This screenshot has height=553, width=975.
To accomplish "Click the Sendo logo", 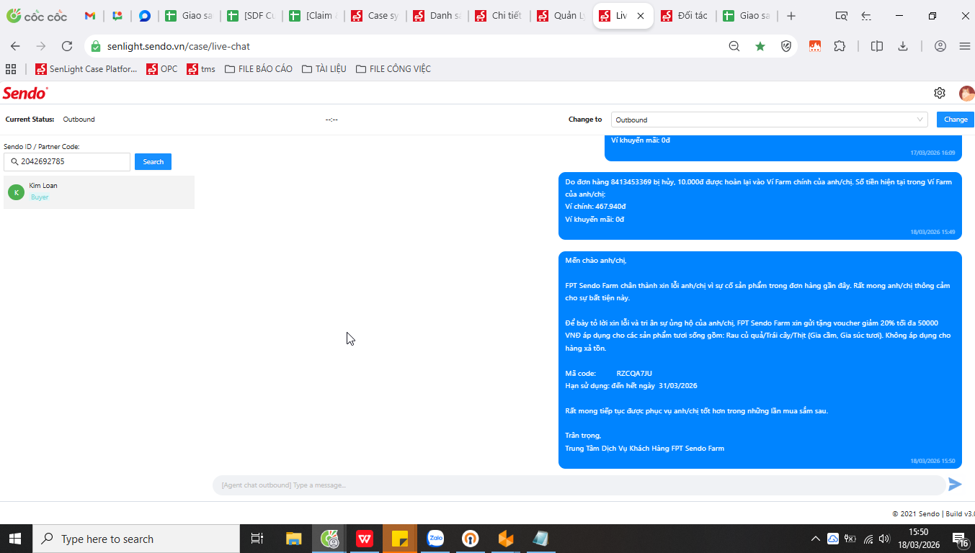I will pos(25,93).
